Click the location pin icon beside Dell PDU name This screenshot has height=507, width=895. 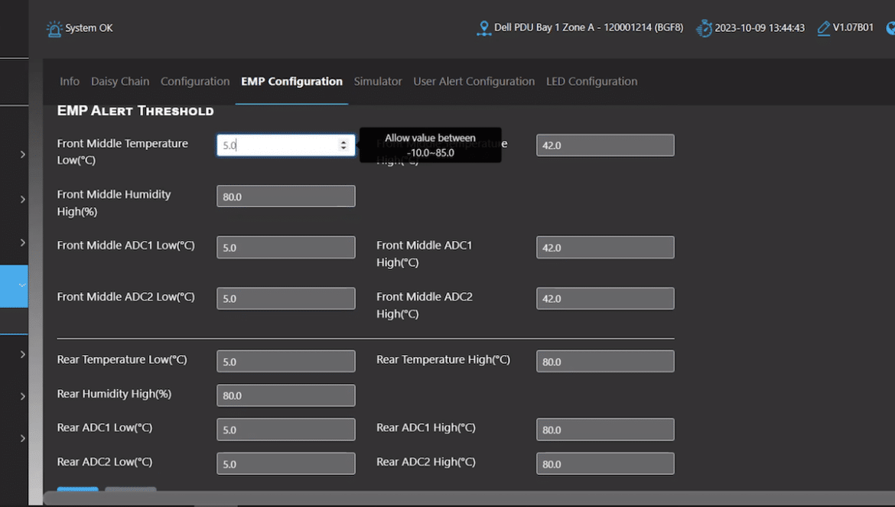[x=484, y=28]
